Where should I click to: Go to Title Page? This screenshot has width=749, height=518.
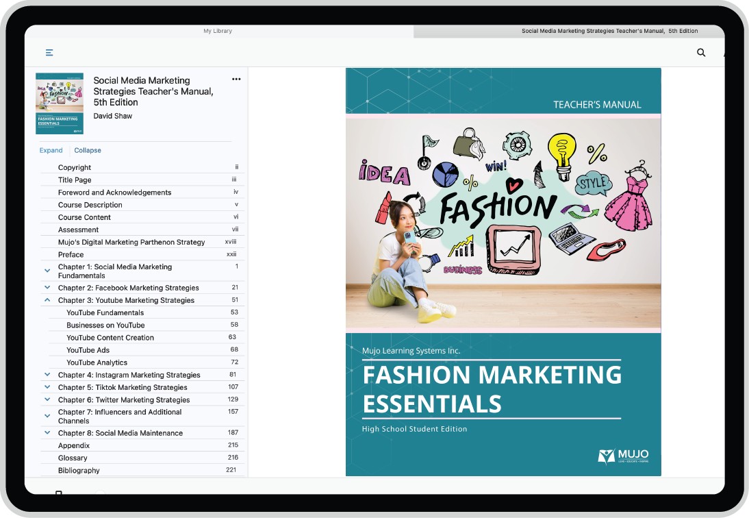coord(75,180)
